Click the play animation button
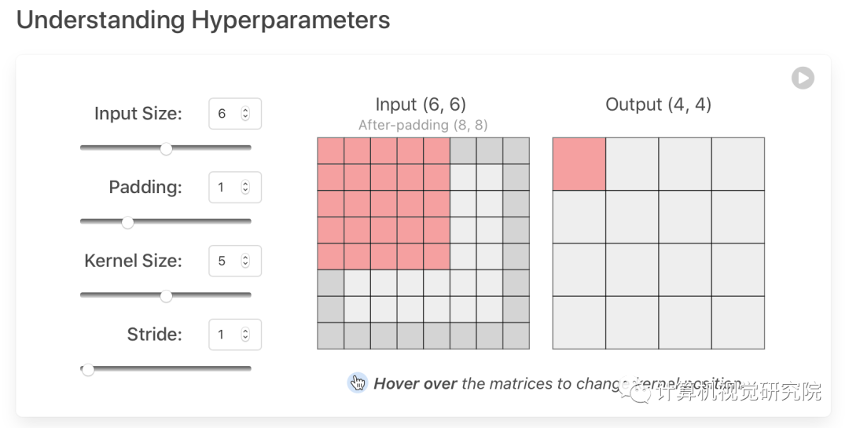 pyautogui.click(x=803, y=78)
